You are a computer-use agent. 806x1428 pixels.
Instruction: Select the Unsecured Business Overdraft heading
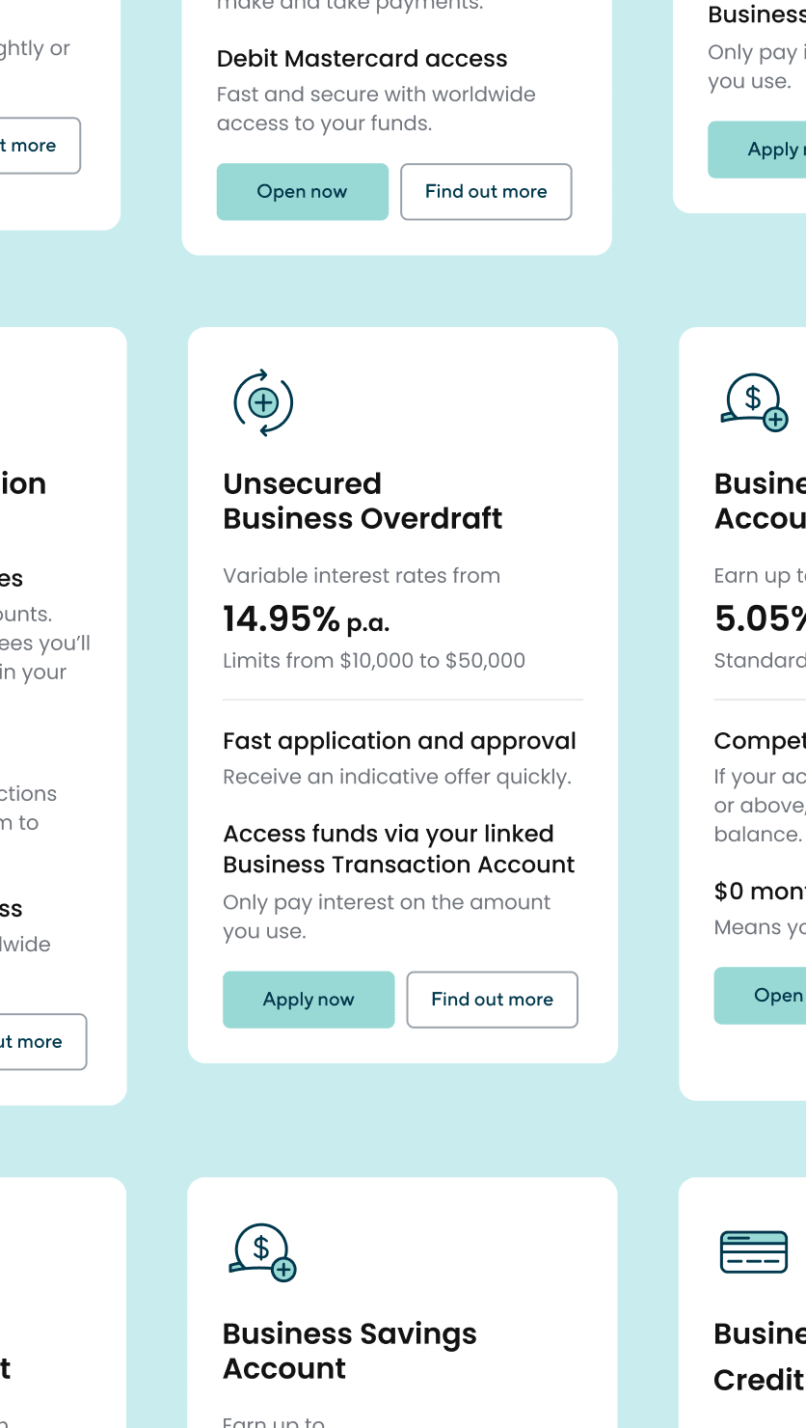coord(363,501)
